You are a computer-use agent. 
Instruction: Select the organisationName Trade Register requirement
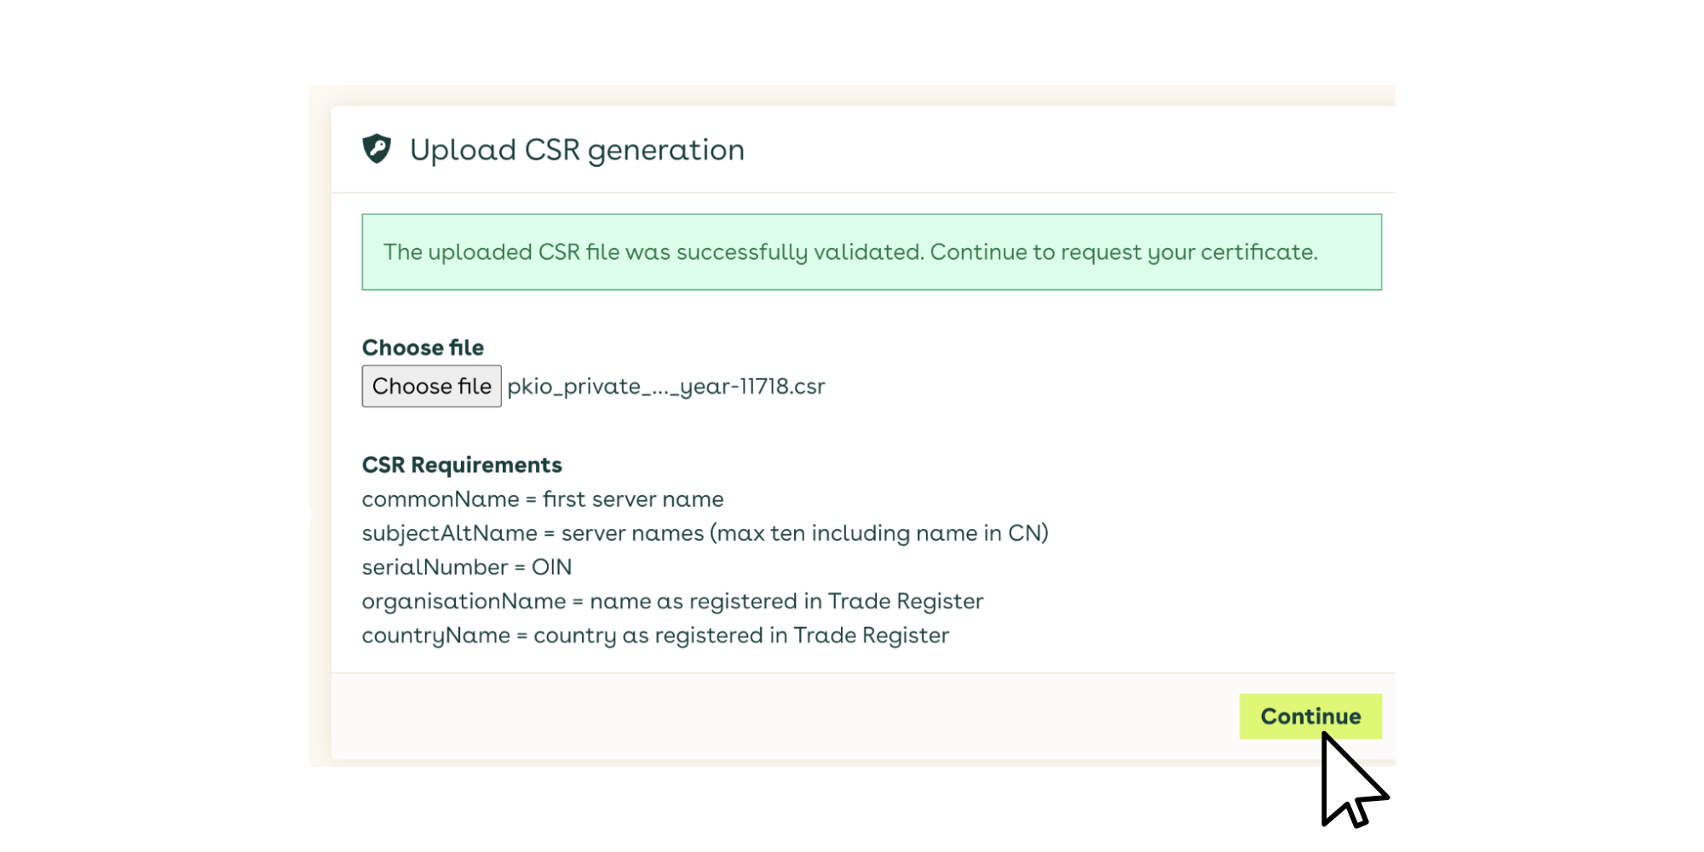click(x=673, y=601)
